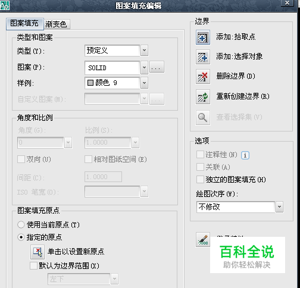The height and width of the screenshot is (288, 300).
Task: Switch to the 图案填充 tab
Action: coord(24,24)
